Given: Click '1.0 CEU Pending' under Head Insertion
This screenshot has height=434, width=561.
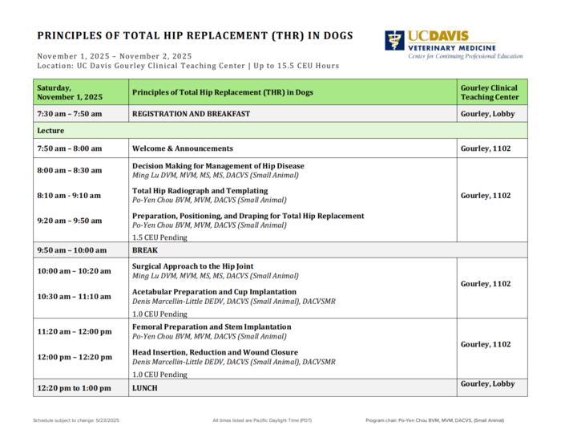Looking at the screenshot, I should pyautogui.click(x=159, y=374).
